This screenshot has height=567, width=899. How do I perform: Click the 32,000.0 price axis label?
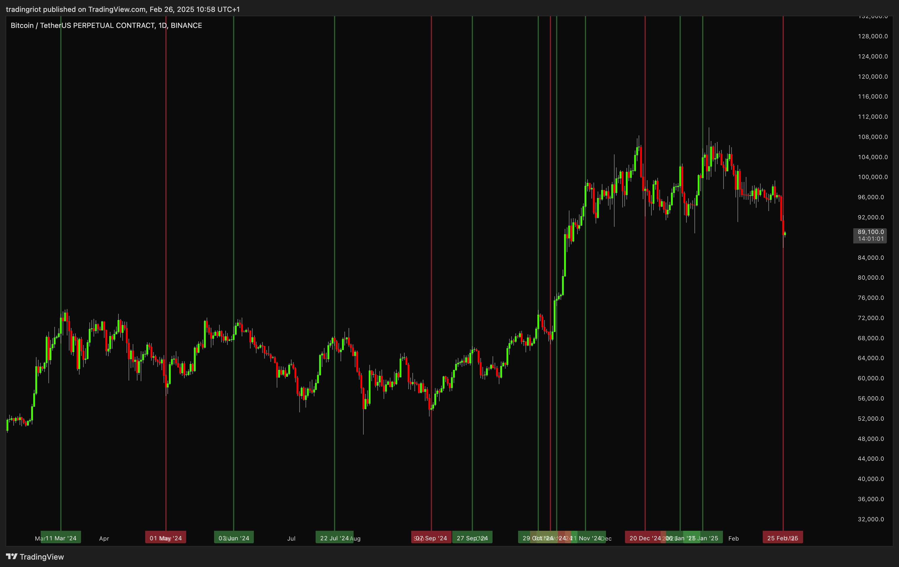point(870,519)
